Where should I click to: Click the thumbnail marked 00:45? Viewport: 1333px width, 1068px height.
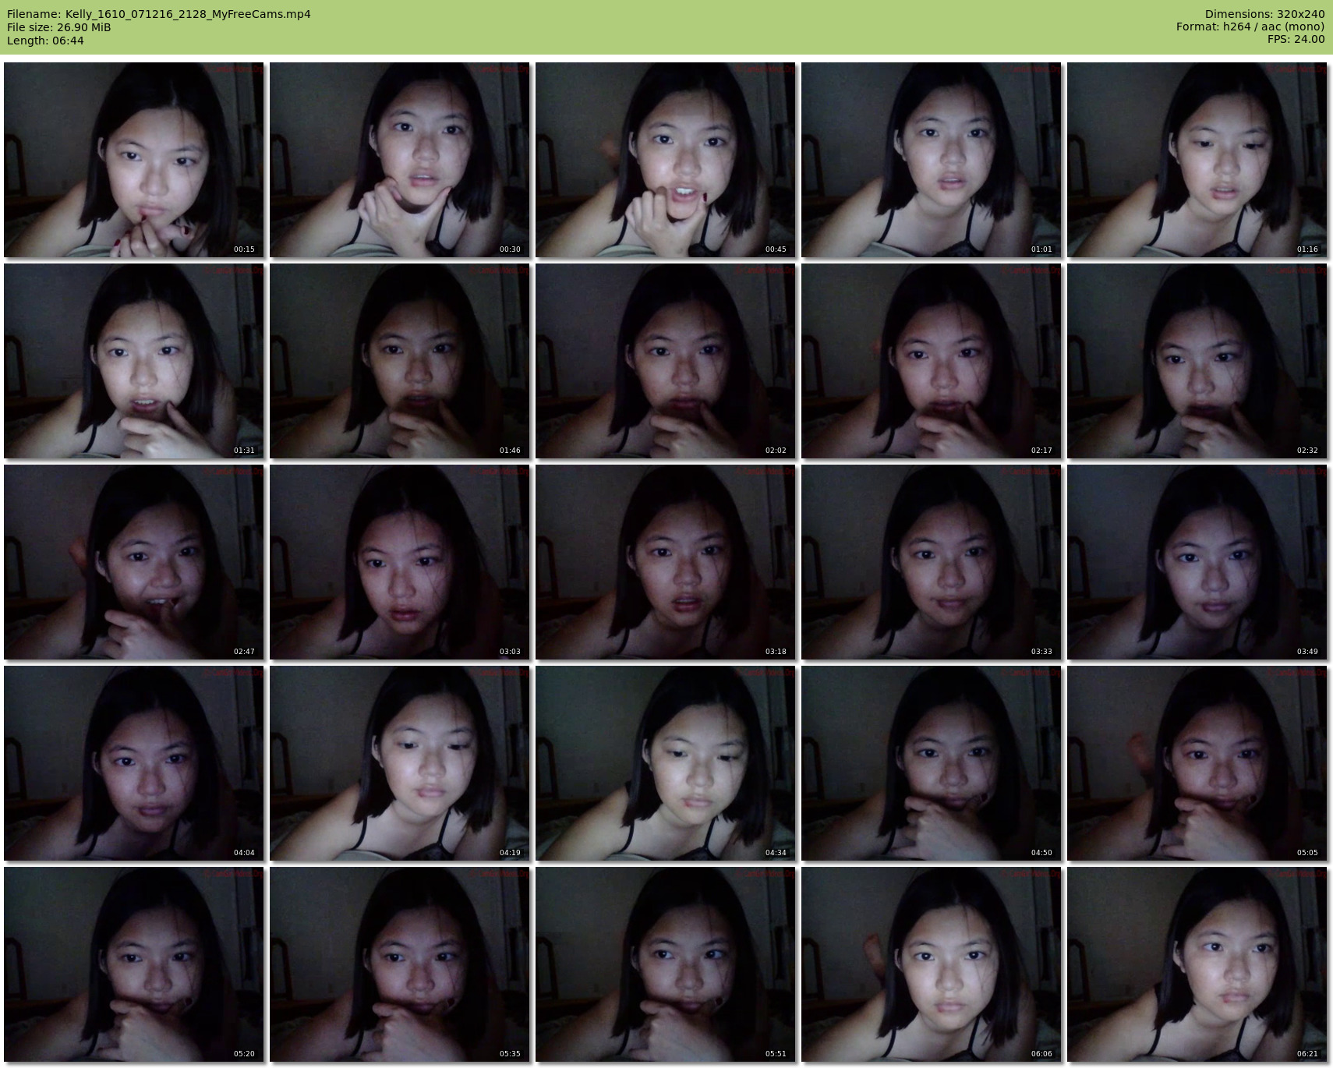click(x=665, y=160)
